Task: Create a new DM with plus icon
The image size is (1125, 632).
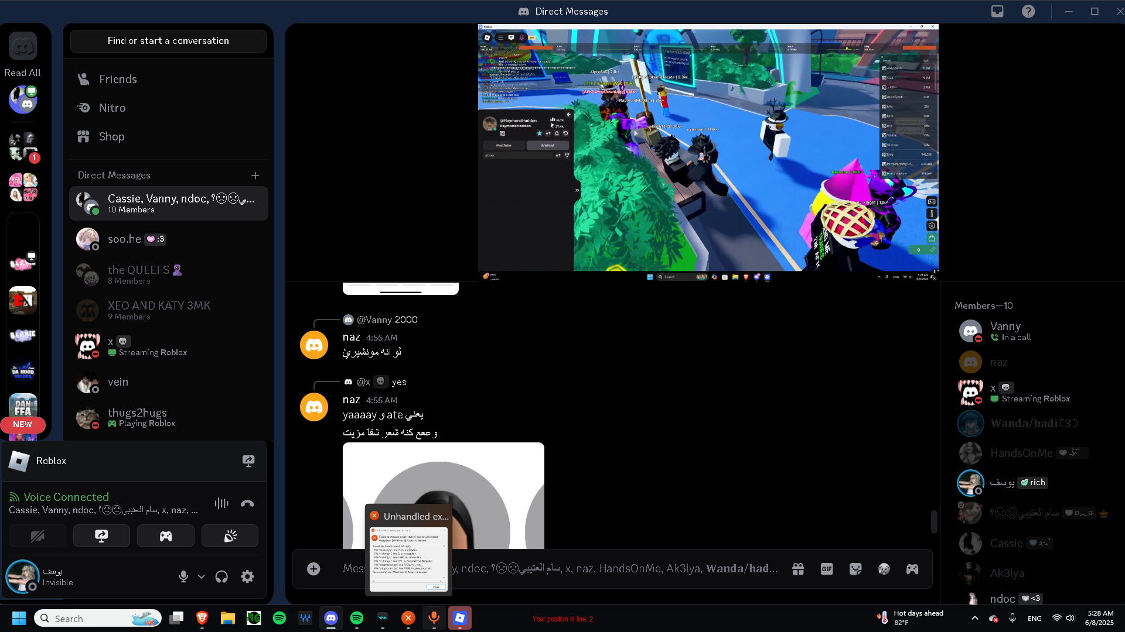Action: tap(255, 176)
